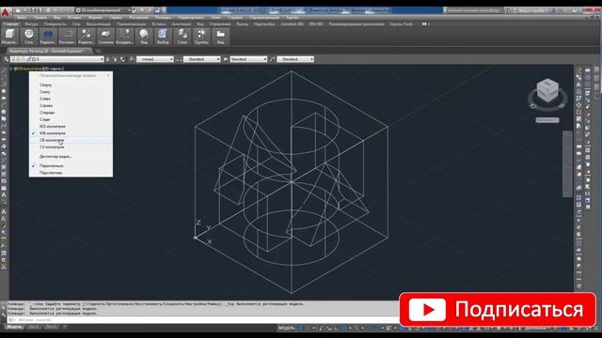Open the Моделирование ribbon panel

click(9, 37)
